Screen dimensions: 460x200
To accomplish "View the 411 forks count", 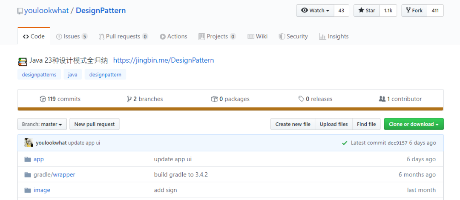I will click(435, 11).
